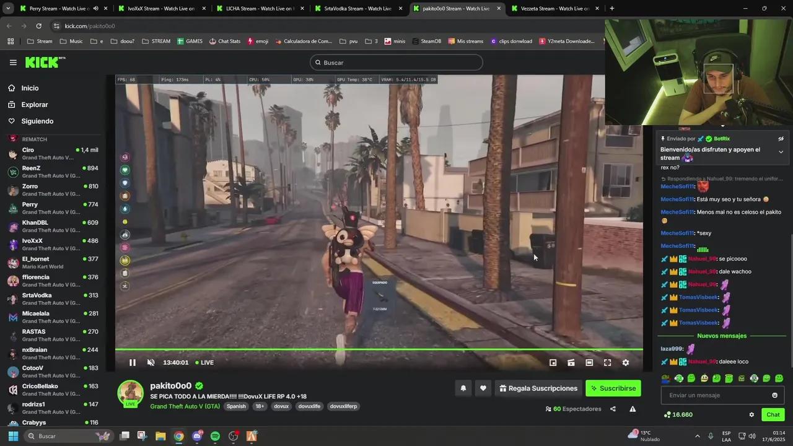Enter fullscreen video mode
This screenshot has width=793, height=446.
607,363
